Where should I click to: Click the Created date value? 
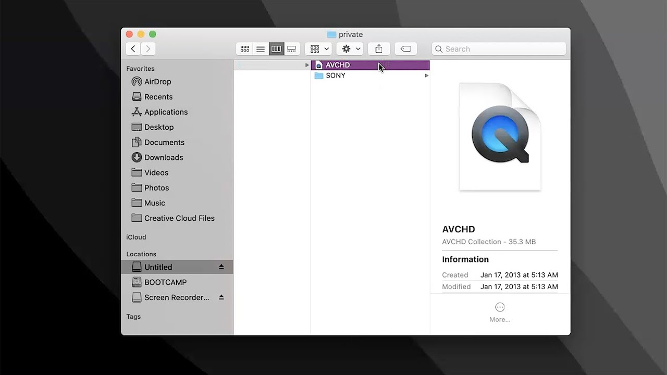pos(519,275)
